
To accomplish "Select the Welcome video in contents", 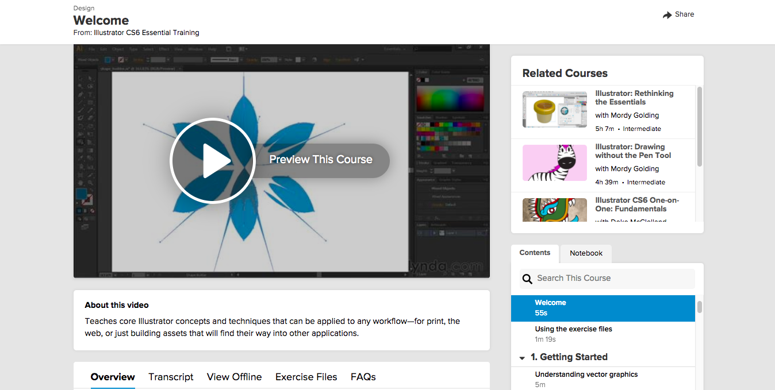I will [x=603, y=308].
